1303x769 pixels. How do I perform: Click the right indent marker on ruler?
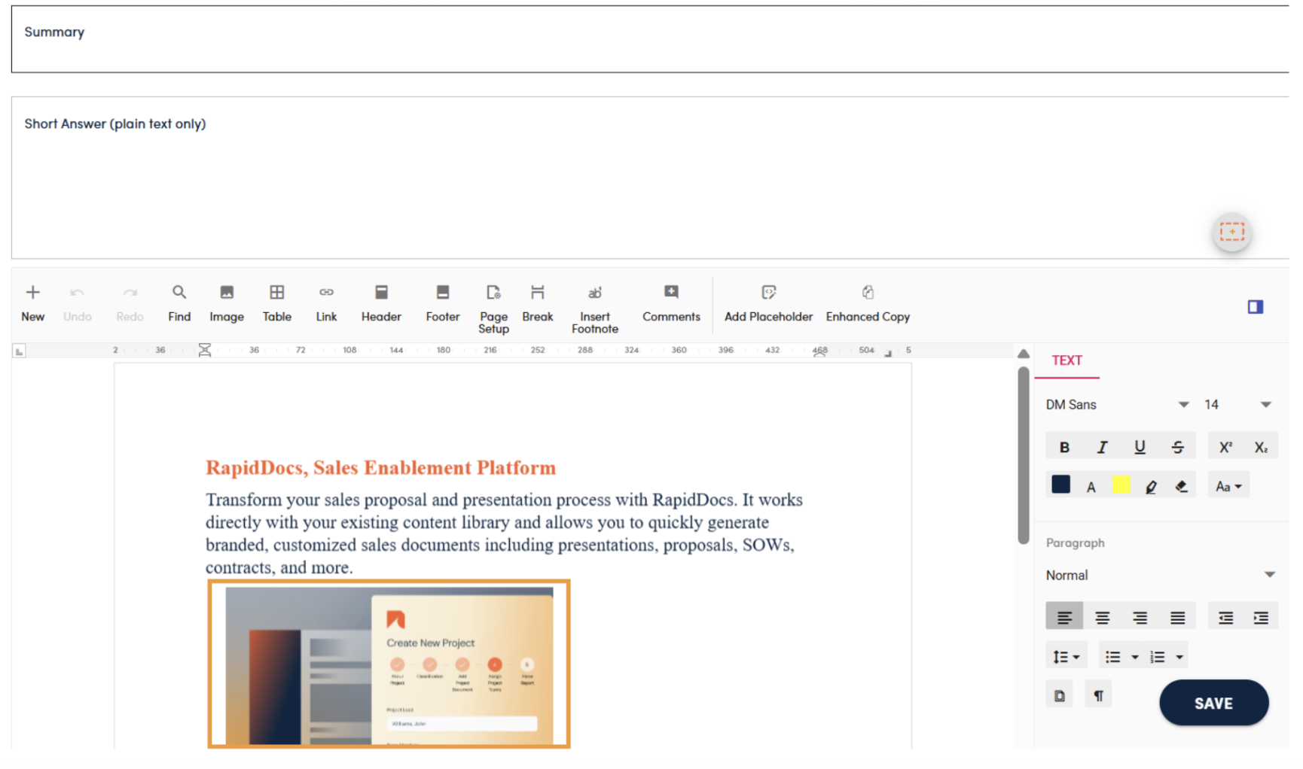(x=819, y=353)
